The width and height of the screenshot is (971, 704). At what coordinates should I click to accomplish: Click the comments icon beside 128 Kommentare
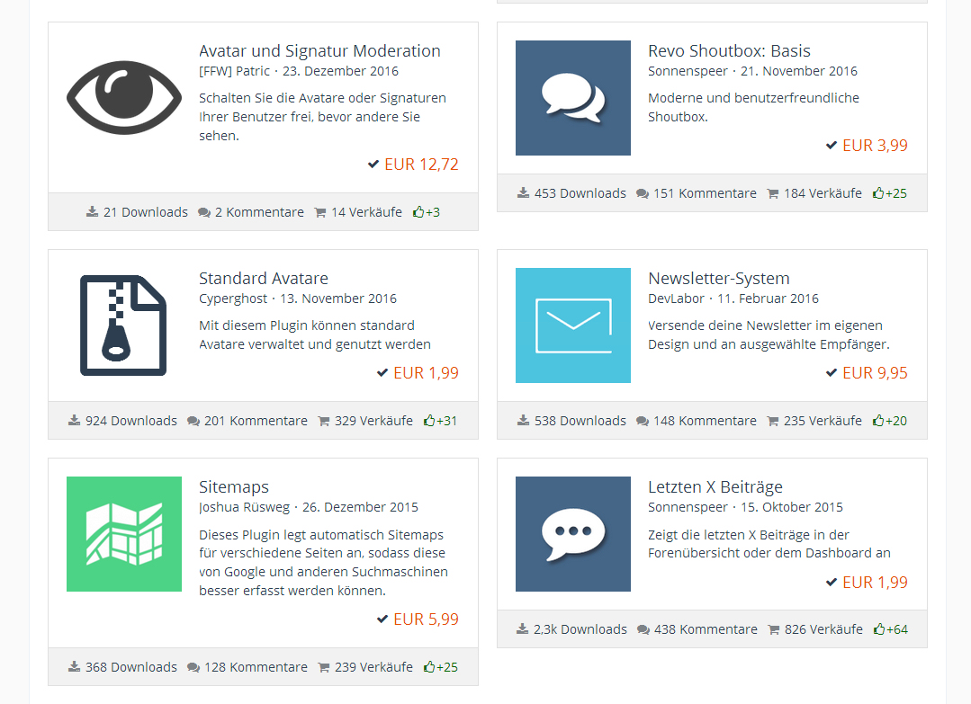tap(193, 667)
